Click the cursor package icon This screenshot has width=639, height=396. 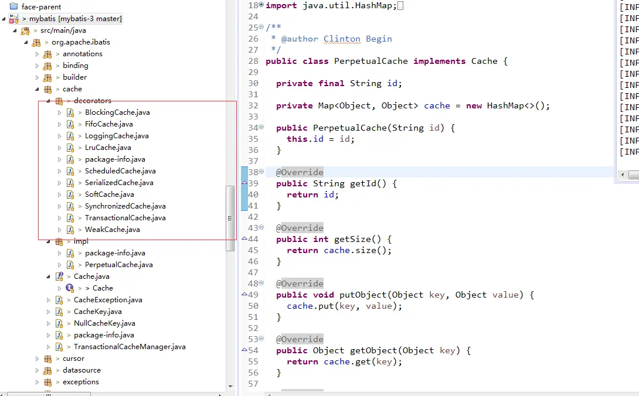click(x=47, y=359)
